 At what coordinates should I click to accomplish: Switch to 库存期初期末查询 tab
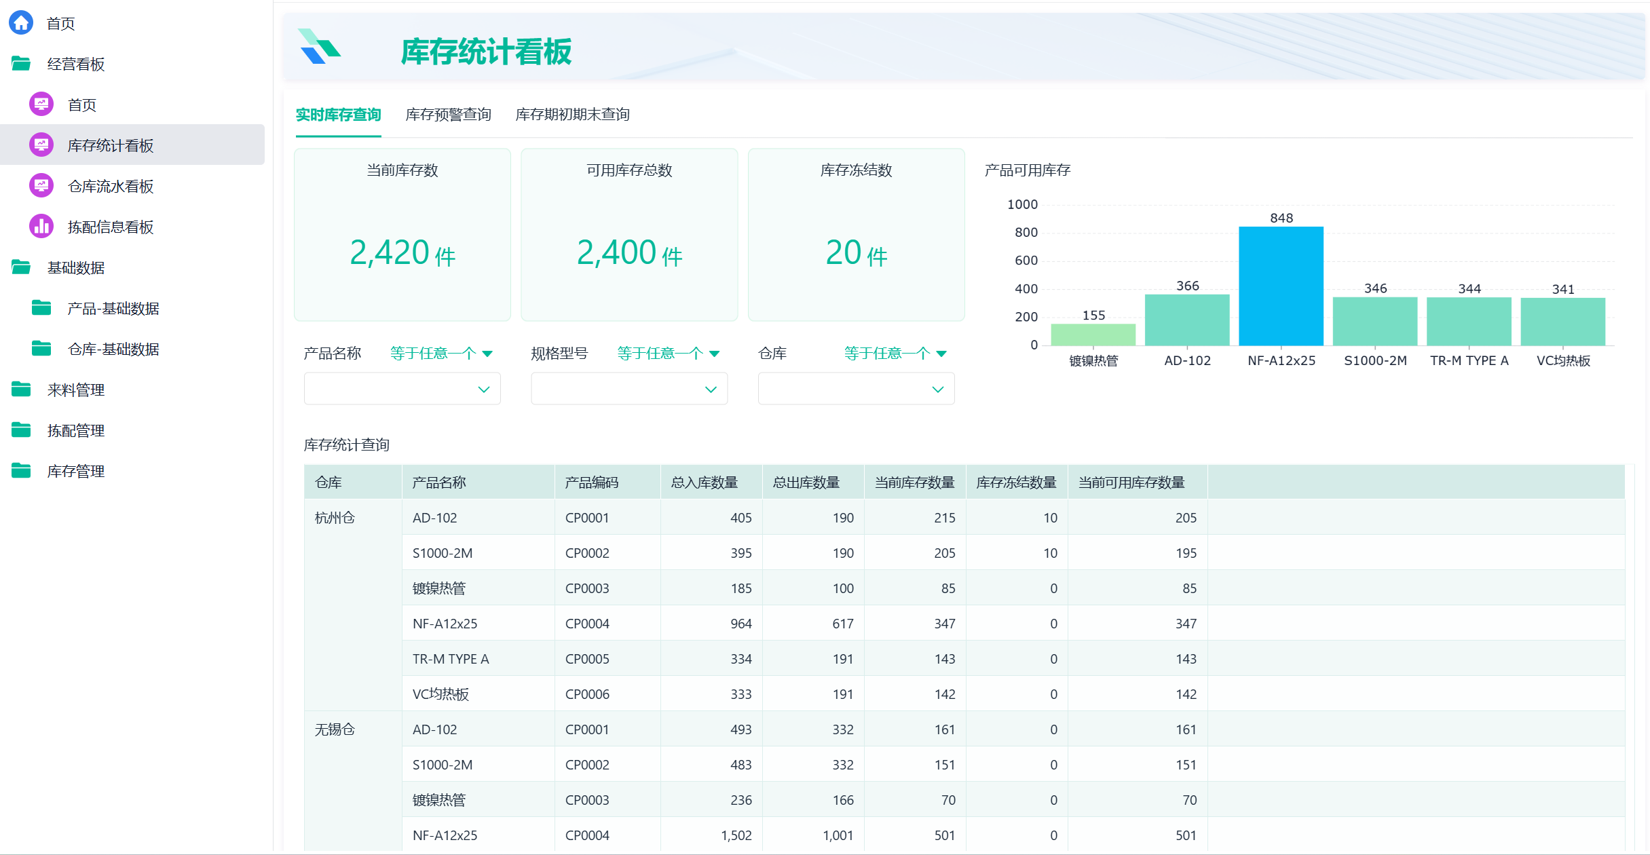point(572,115)
